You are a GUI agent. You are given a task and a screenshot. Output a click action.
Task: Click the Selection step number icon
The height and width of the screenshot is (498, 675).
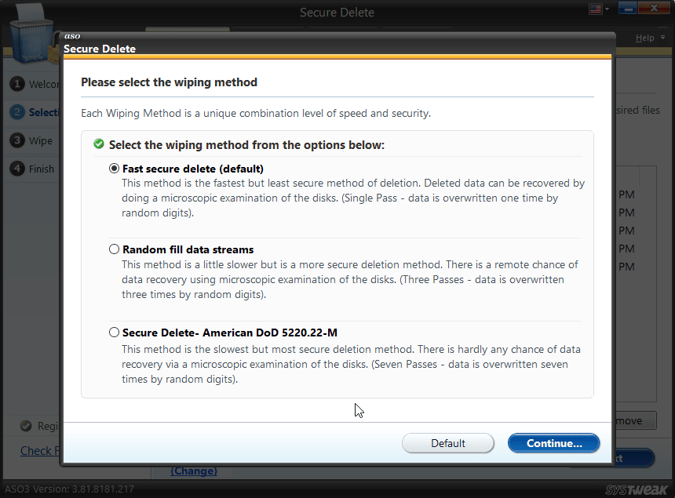(x=17, y=112)
